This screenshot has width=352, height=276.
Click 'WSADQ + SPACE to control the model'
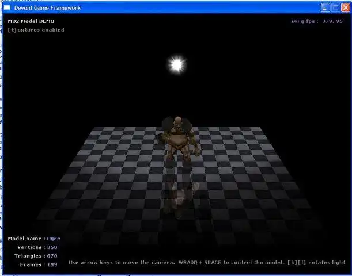[231, 263]
